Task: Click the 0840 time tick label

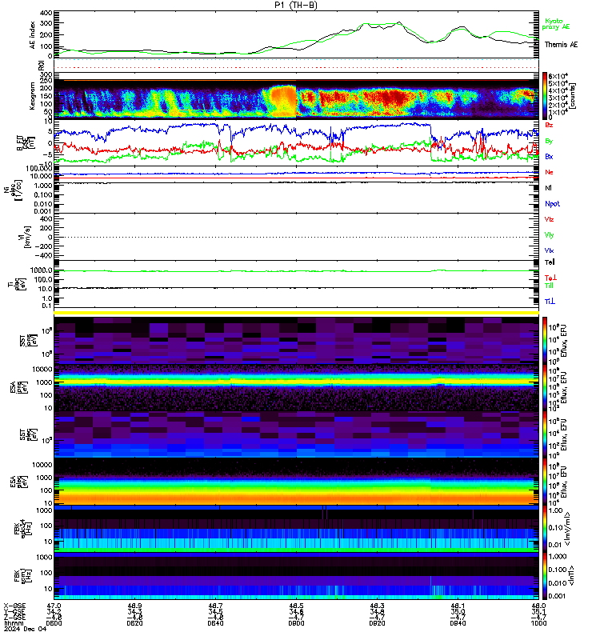Action: (215, 623)
